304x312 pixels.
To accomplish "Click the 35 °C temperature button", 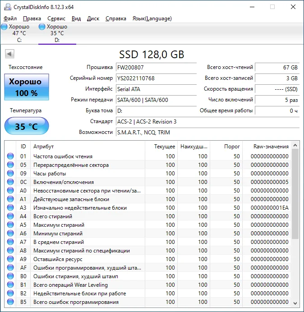I will 26,126.
